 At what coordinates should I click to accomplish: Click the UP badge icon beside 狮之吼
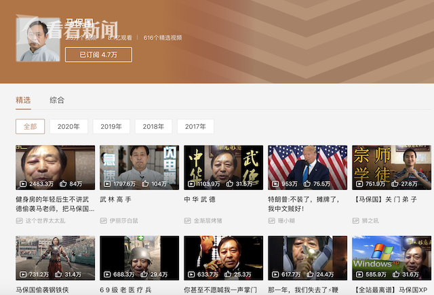pos(355,220)
